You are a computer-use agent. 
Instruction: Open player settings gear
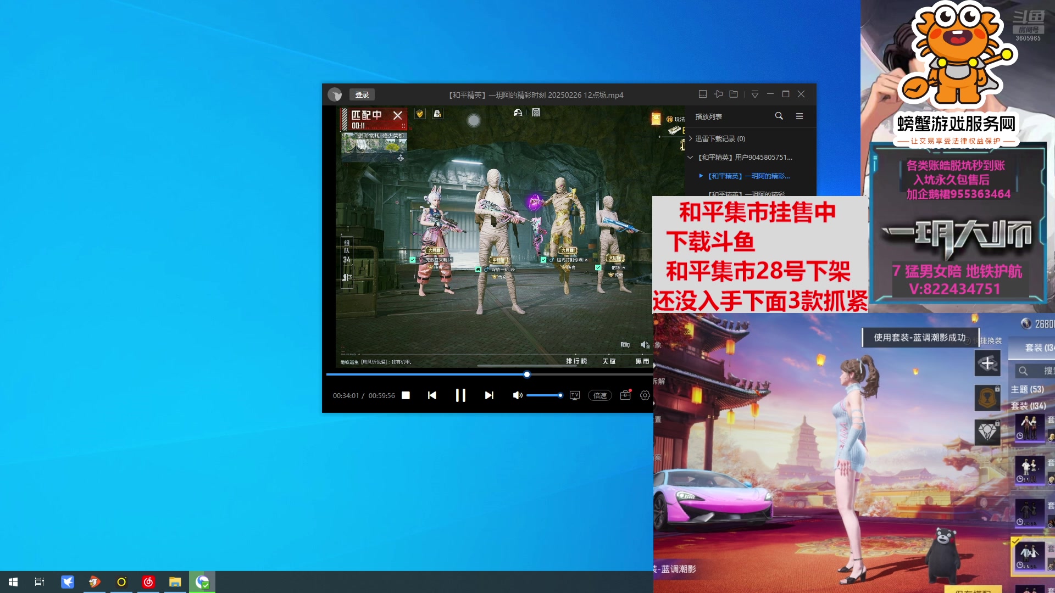[645, 395]
